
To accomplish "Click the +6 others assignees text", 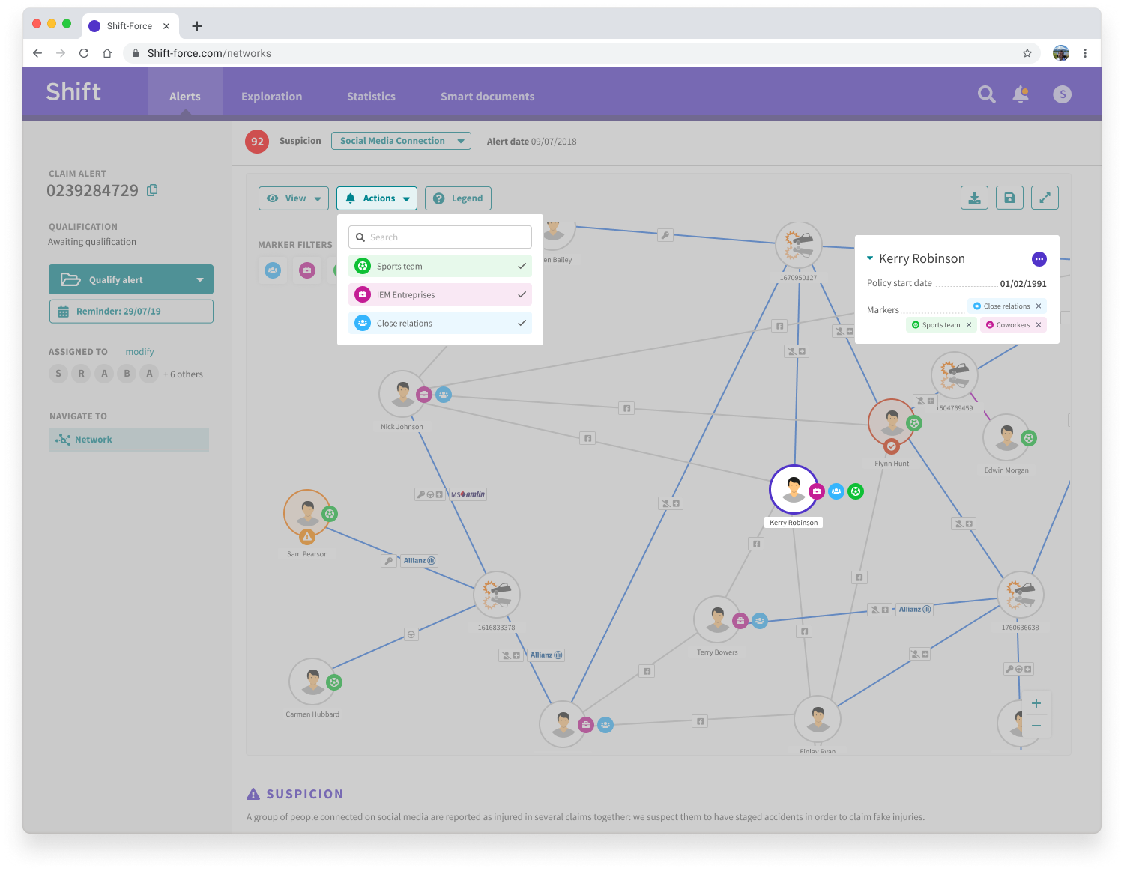I will pos(183,374).
